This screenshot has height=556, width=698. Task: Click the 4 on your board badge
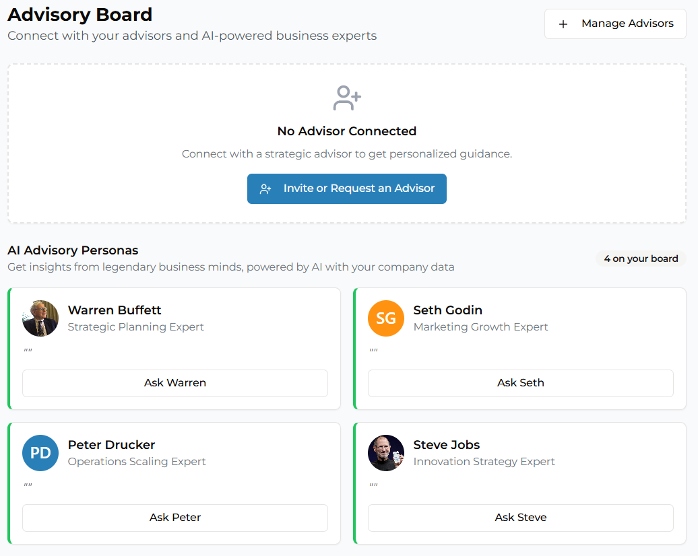point(640,258)
